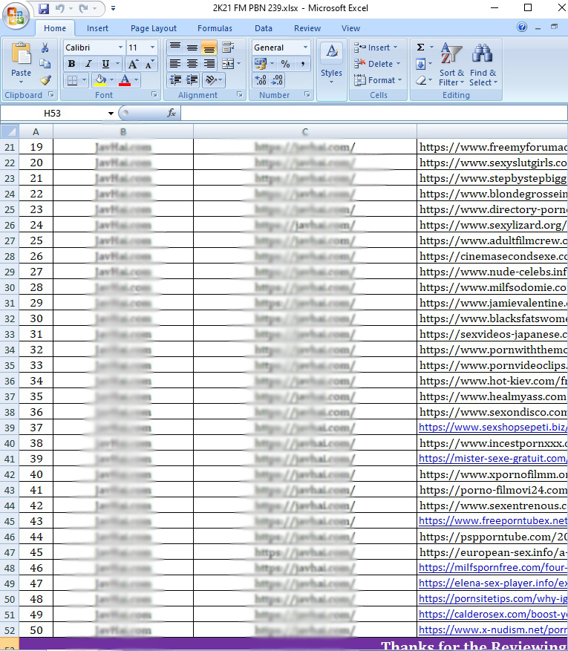The height and width of the screenshot is (651, 568).
Task: Increase cell indent
Action: click(192, 79)
